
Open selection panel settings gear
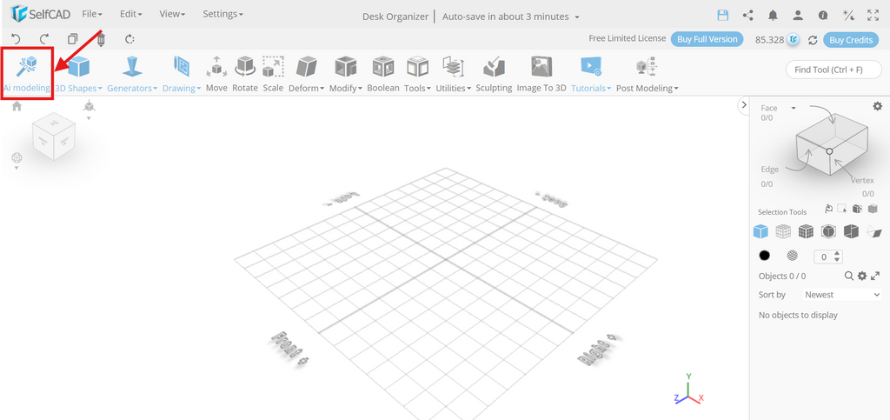(878, 106)
